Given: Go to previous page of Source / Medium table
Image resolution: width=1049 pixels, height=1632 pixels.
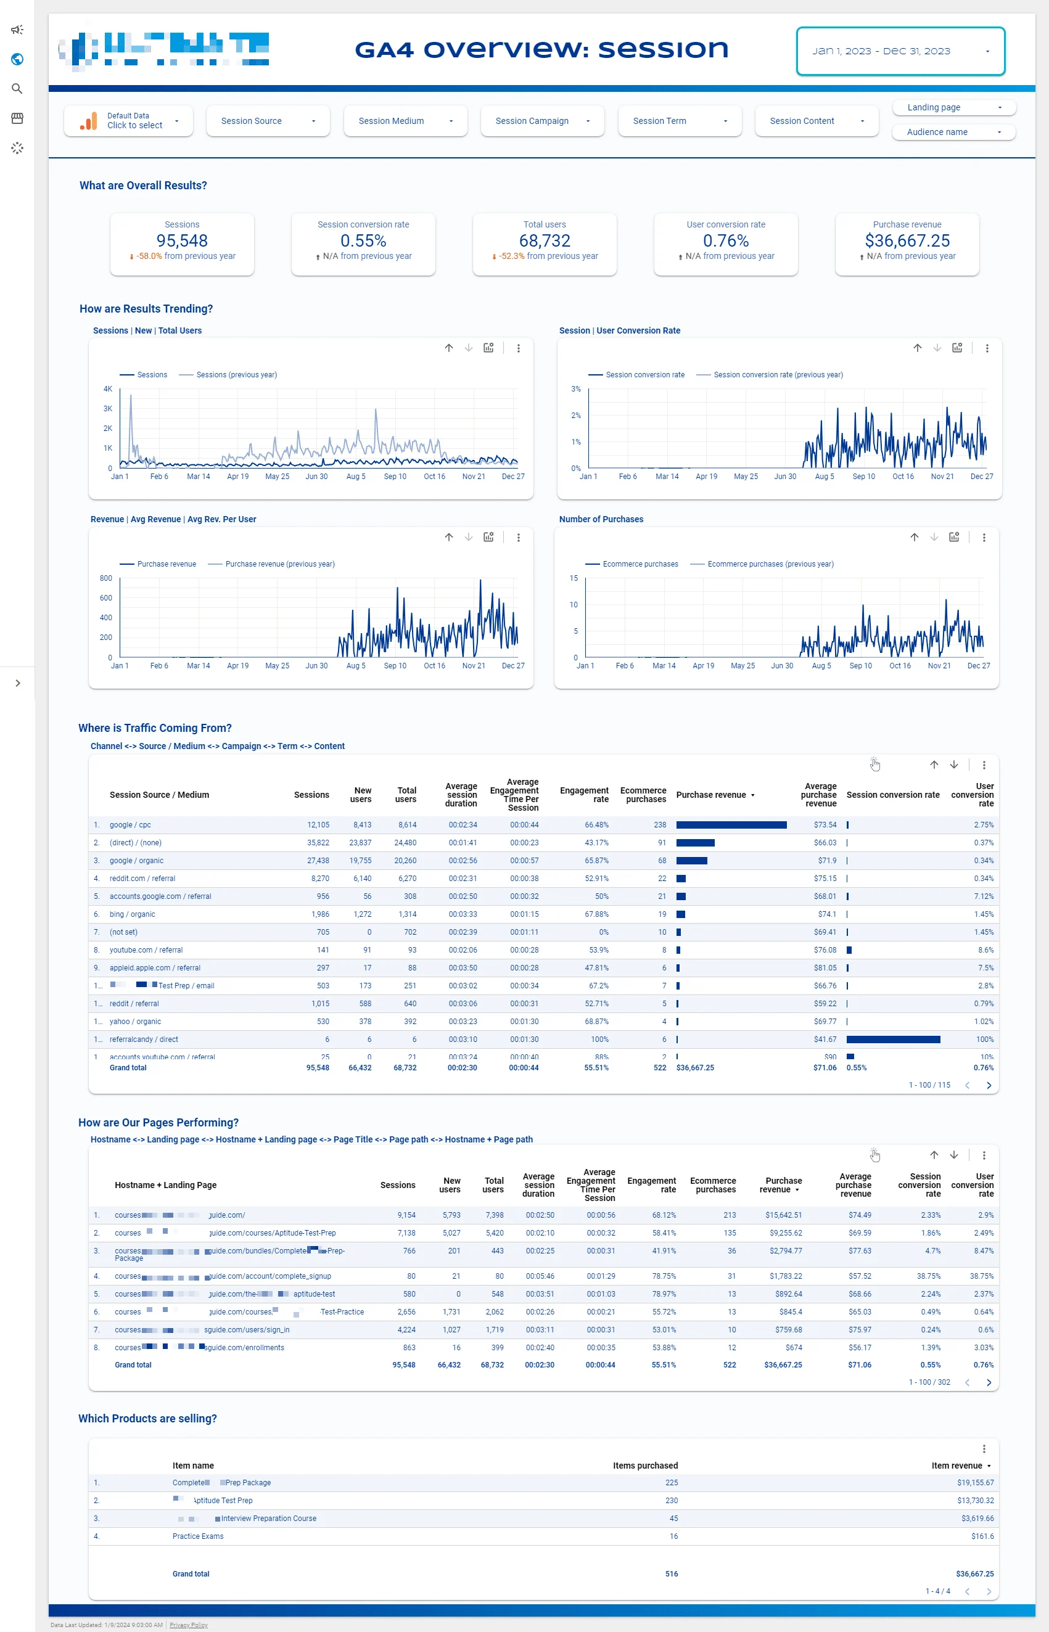Looking at the screenshot, I should [x=967, y=1085].
